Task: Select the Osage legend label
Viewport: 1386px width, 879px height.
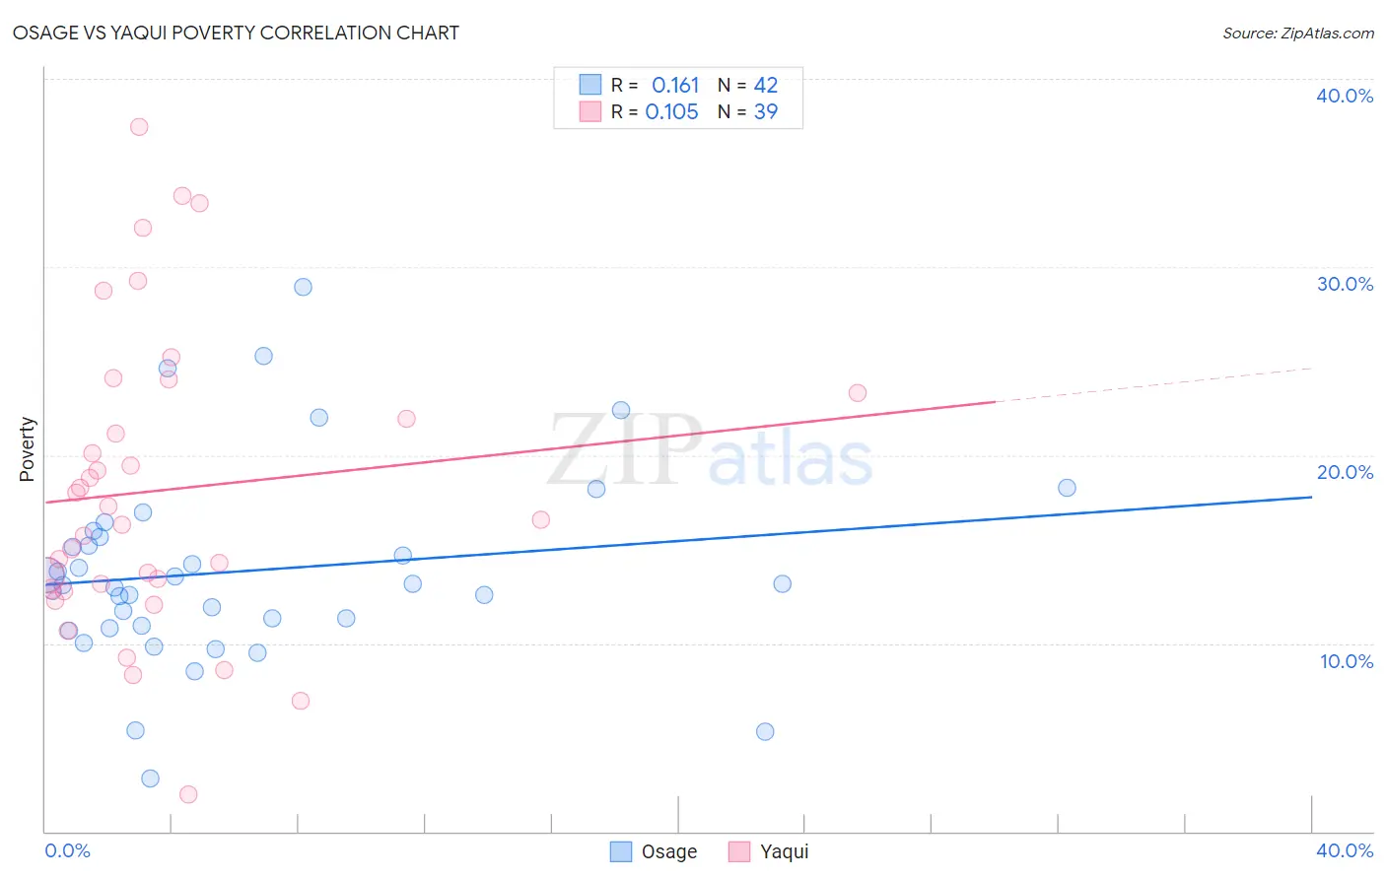Action: pyautogui.click(x=669, y=851)
